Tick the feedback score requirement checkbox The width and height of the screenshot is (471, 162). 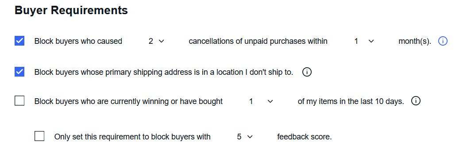coord(39,136)
